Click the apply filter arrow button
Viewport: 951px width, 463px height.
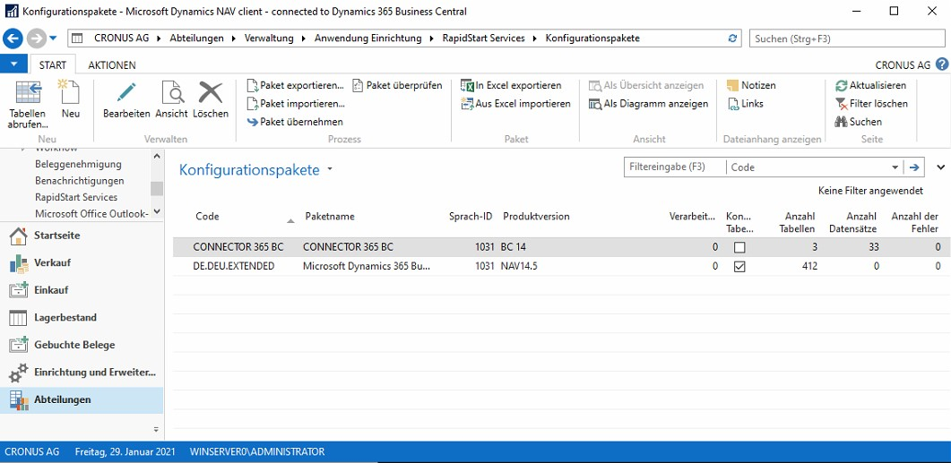click(914, 167)
